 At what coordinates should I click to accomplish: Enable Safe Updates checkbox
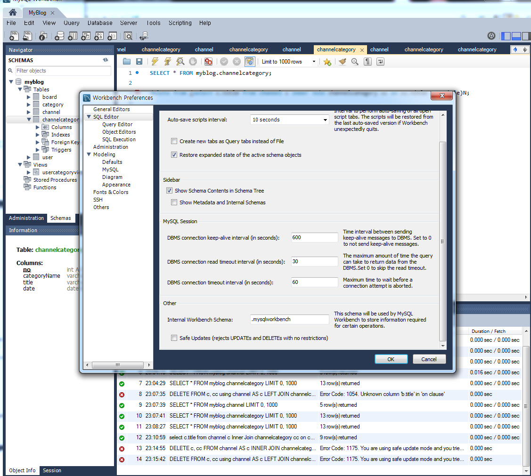174,338
